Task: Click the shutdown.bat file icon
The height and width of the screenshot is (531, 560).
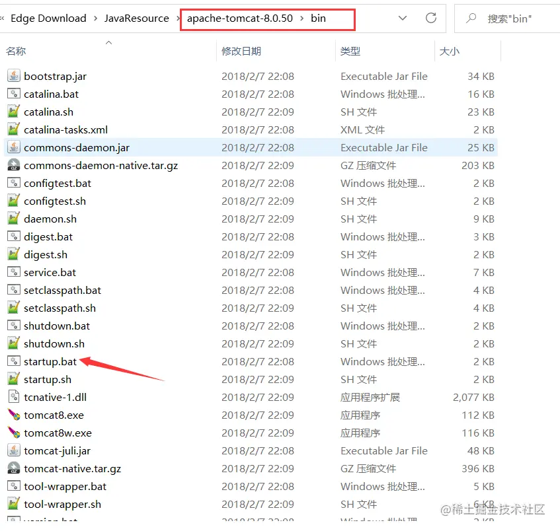Action: [x=14, y=326]
